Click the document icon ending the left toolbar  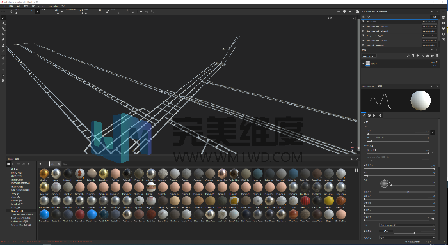(x=3, y=80)
